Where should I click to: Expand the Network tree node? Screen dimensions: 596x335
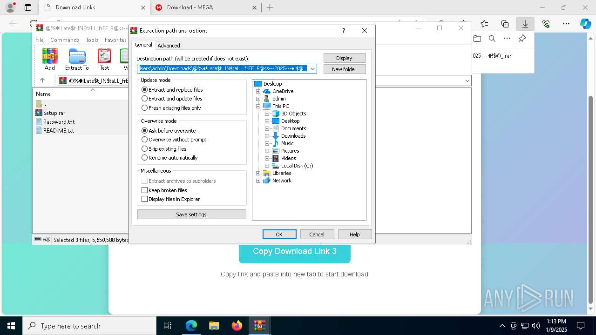point(258,181)
